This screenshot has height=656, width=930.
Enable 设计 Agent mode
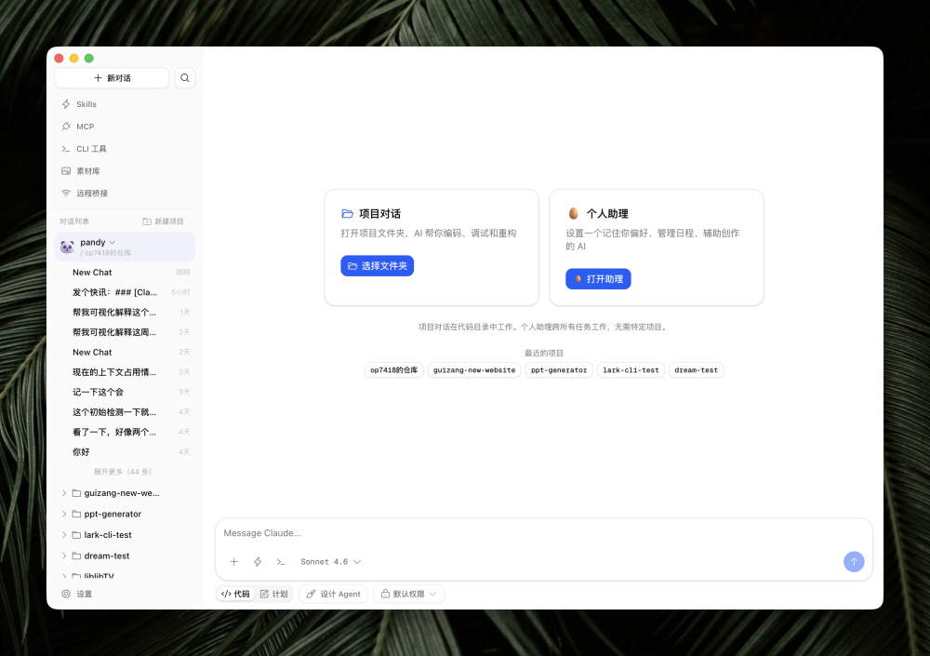[x=333, y=594]
